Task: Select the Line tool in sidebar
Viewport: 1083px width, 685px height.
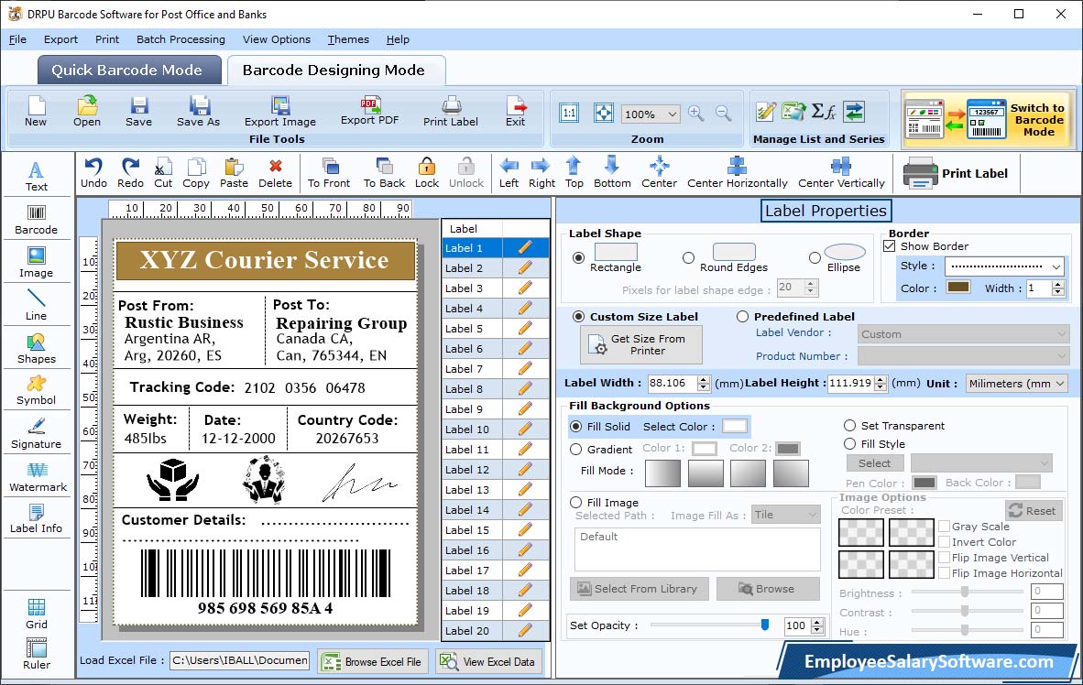Action: click(37, 305)
